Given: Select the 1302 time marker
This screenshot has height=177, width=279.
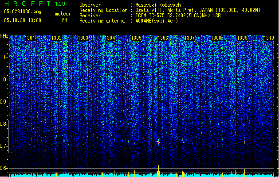Looking at the screenshot, I should [56, 38].
